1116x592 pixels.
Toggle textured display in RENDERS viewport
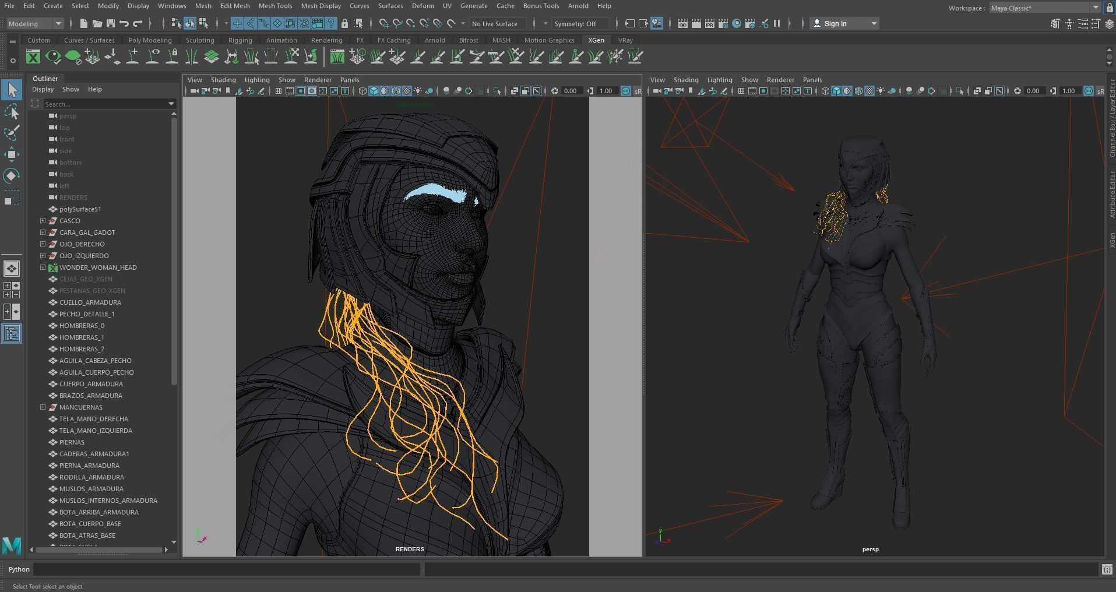[x=407, y=91]
